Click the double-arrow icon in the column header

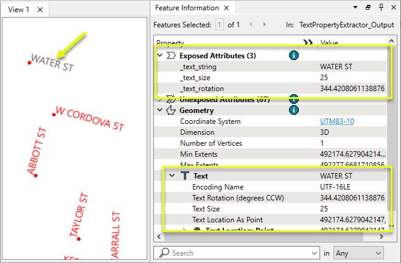click(x=307, y=43)
